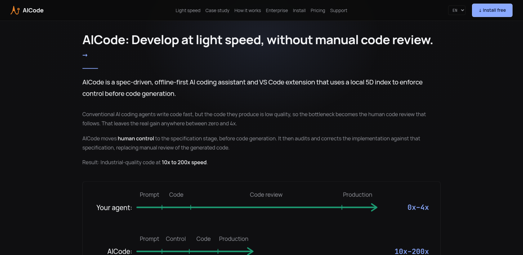The image size is (523, 255).
Task: Click the AICode brand name text
Action: (33, 10)
